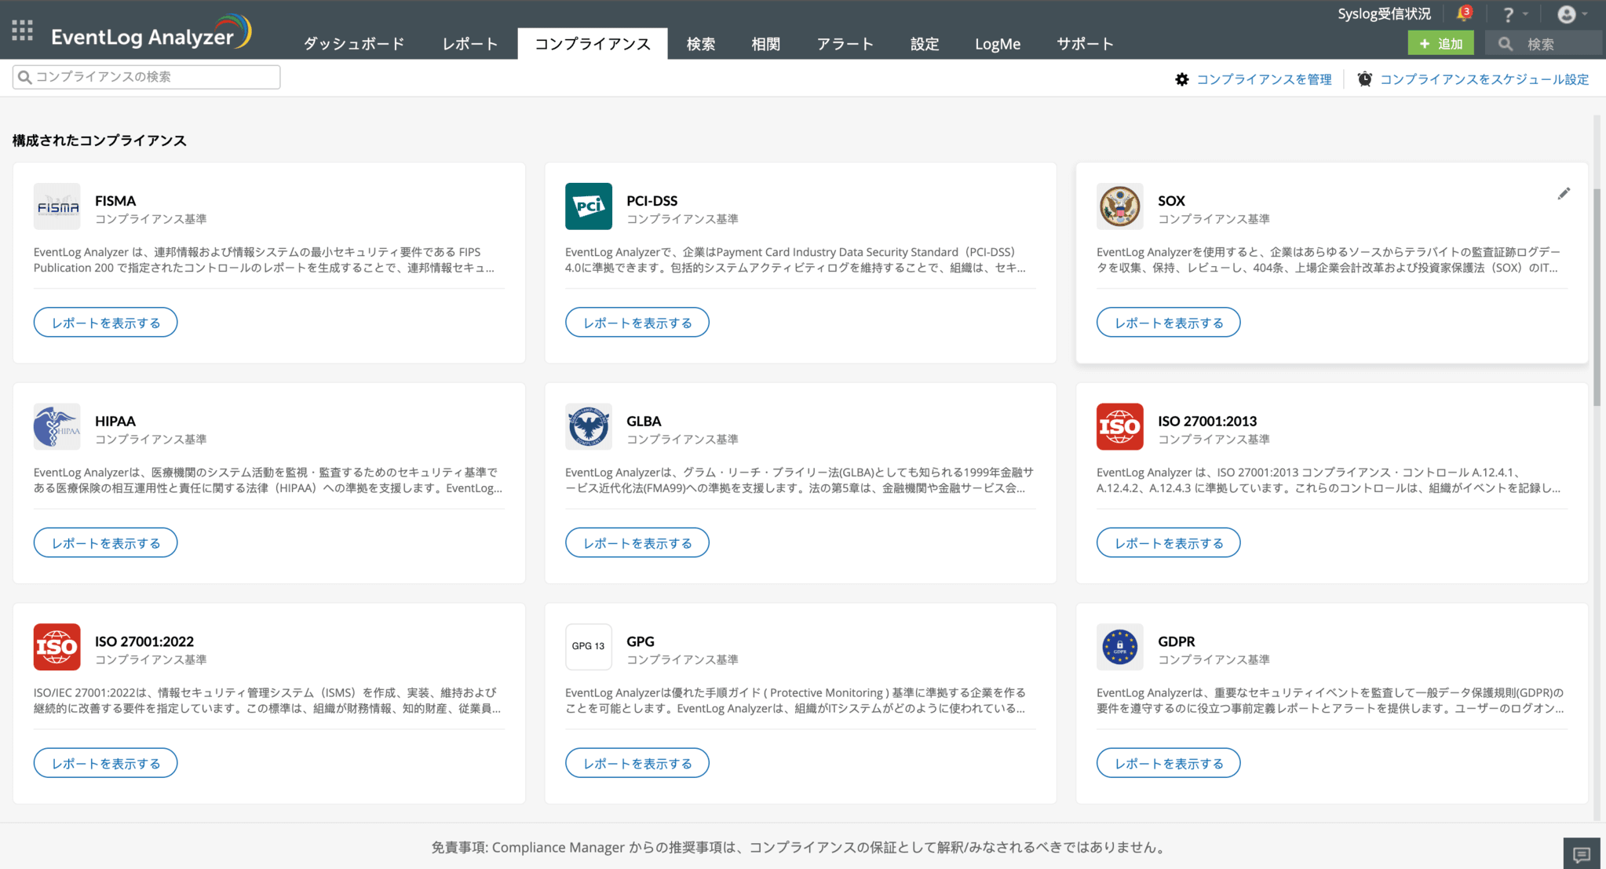Open the アラート tab
The width and height of the screenshot is (1606, 869).
tap(845, 44)
